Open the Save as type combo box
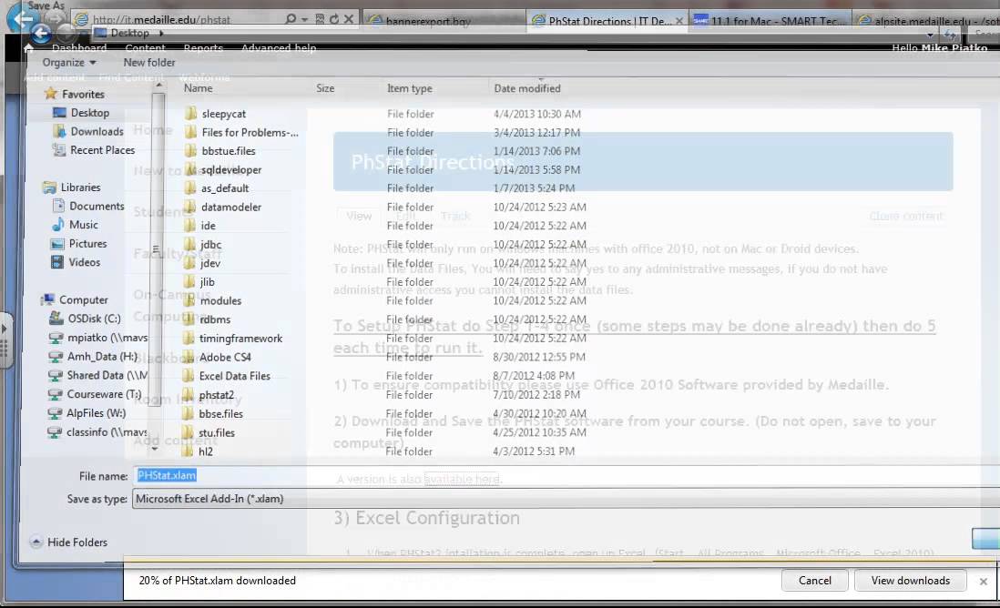This screenshot has width=1000, height=608. 566,499
